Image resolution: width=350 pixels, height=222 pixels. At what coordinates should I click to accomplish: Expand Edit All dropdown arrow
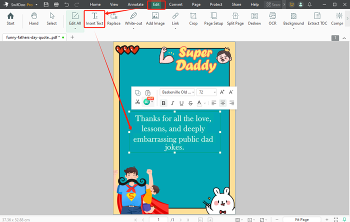point(75,28)
